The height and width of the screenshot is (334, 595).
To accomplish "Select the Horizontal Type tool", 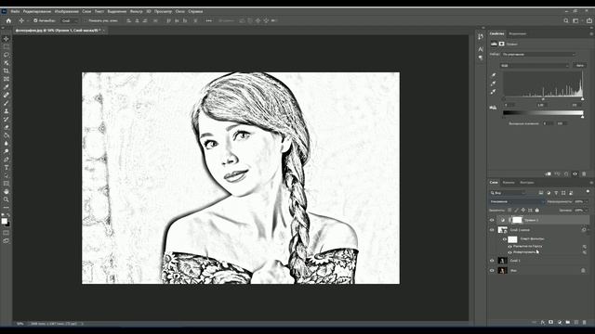I will (7, 167).
